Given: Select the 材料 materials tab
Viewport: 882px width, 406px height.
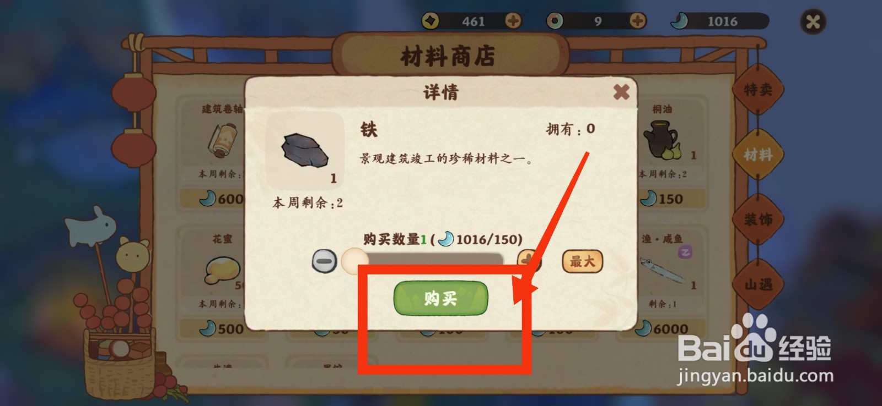Looking at the screenshot, I should pyautogui.click(x=758, y=155).
